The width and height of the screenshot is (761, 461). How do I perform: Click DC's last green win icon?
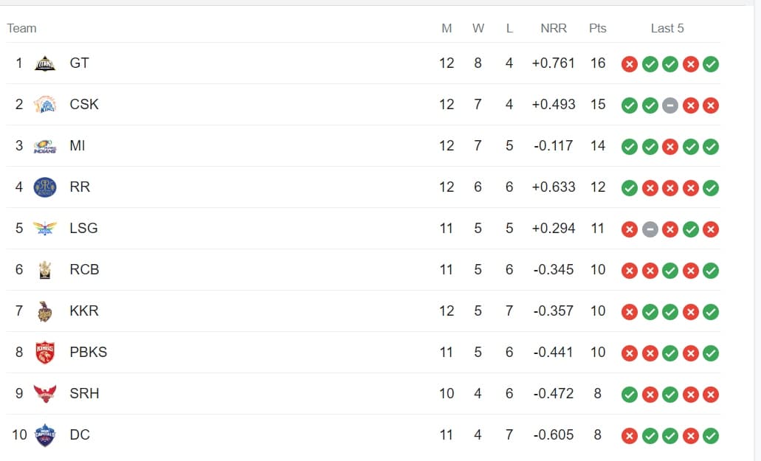tap(711, 436)
